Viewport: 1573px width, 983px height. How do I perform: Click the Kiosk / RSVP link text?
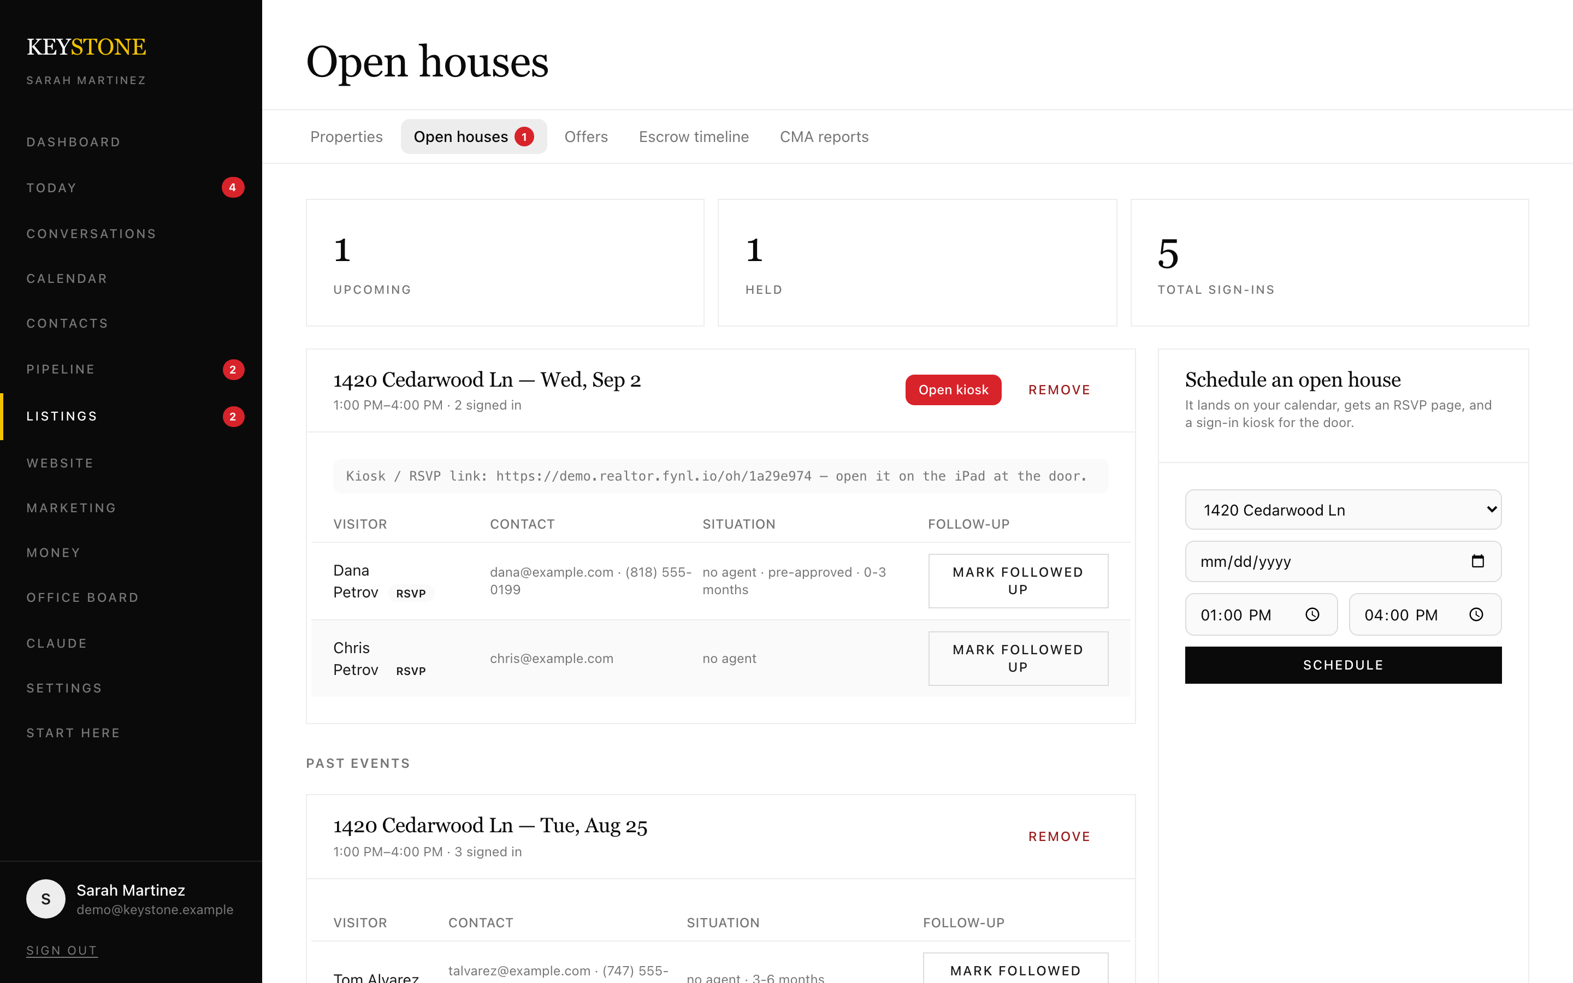coord(720,476)
